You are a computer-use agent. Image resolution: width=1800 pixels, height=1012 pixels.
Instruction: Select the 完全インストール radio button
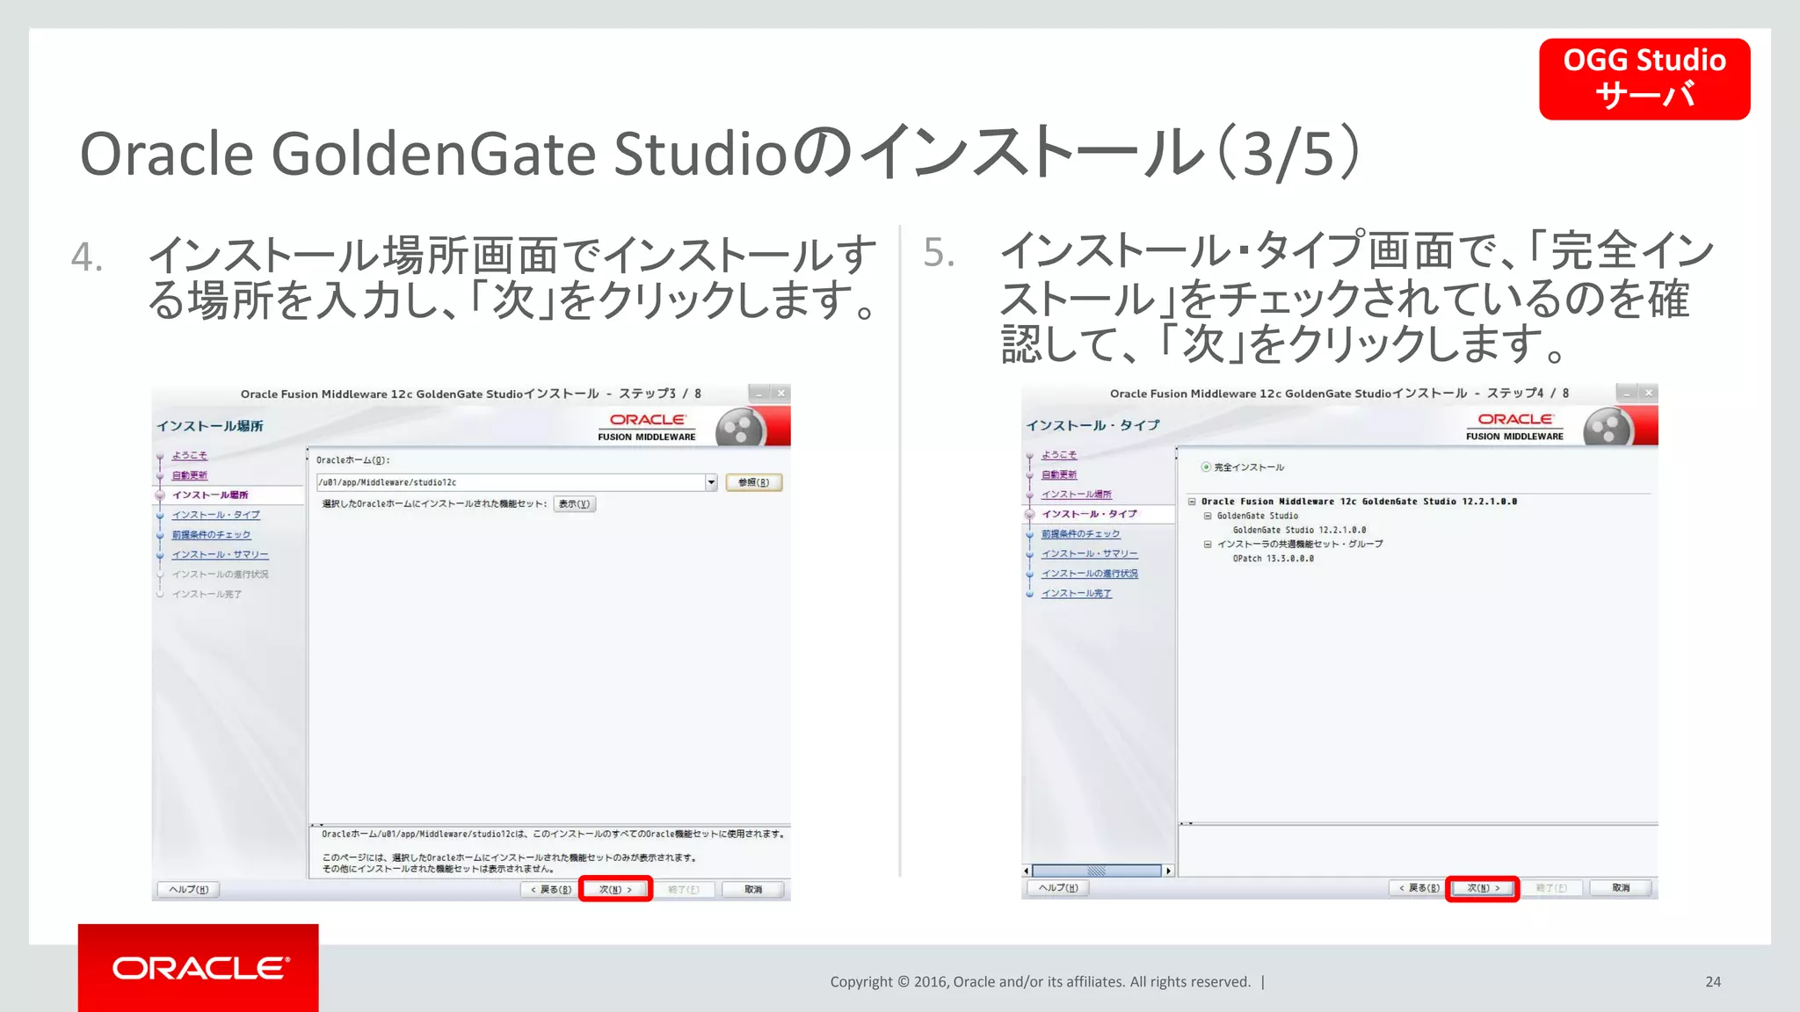[1206, 467]
